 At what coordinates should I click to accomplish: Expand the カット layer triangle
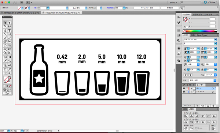click(191, 88)
